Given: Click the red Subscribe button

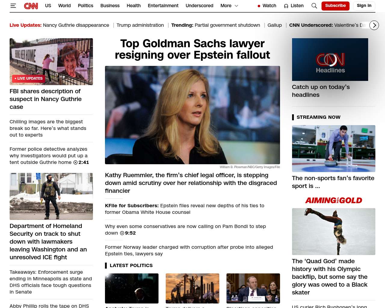Looking at the screenshot, I should point(335,6).
